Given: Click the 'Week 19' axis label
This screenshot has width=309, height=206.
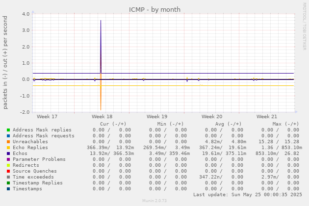Looking at the screenshot, I should pyautogui.click(x=157, y=117).
